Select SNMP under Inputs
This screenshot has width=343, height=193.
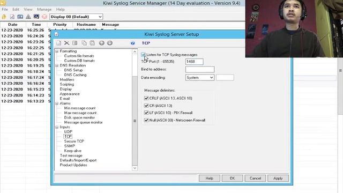click(x=70, y=146)
